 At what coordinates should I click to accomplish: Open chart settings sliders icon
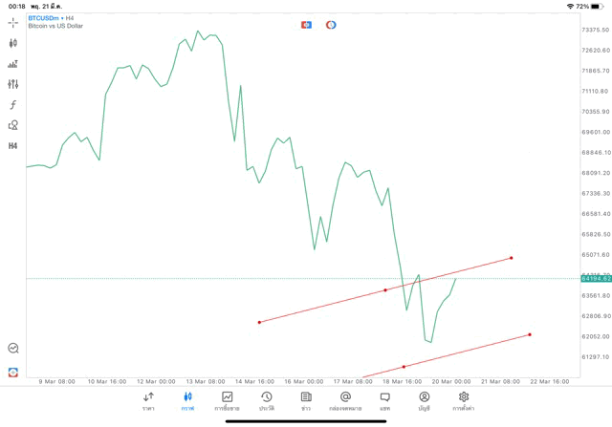(13, 84)
